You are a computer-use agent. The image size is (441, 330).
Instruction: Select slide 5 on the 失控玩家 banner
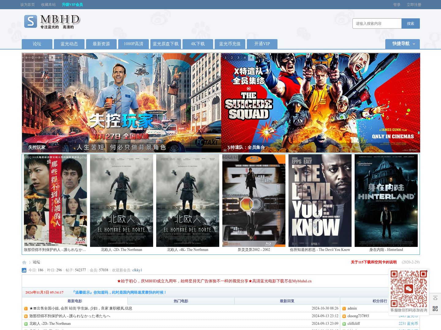tap(52, 58)
